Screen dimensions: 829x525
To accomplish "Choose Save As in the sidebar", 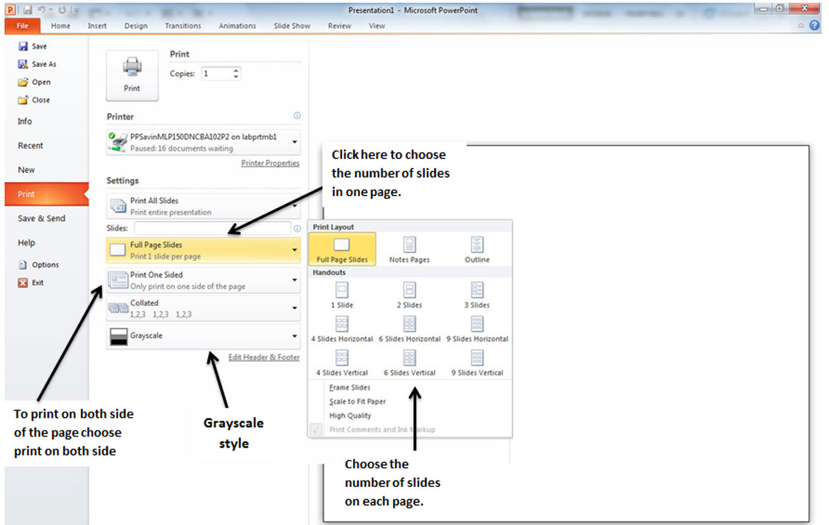I will coord(37,64).
